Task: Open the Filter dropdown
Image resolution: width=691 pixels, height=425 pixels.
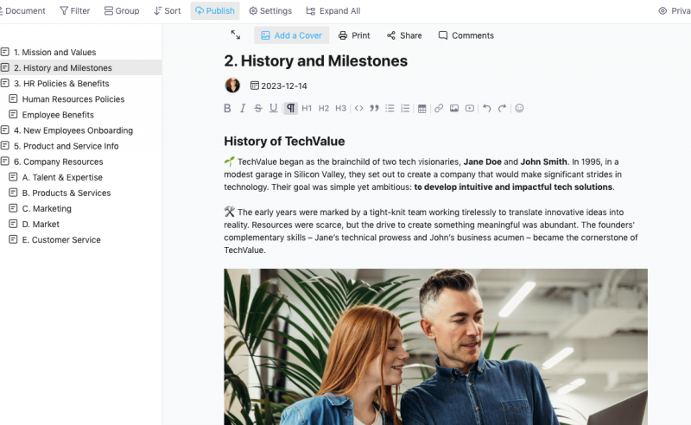Action: click(74, 11)
